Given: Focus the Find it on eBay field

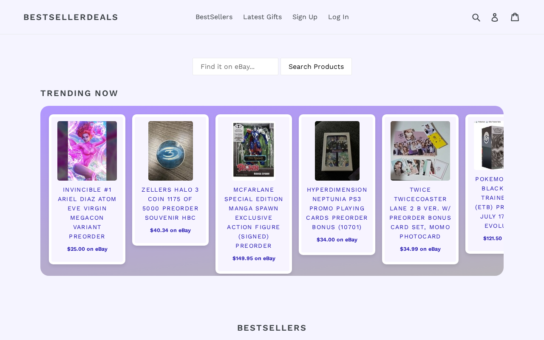Looking at the screenshot, I should [235, 67].
